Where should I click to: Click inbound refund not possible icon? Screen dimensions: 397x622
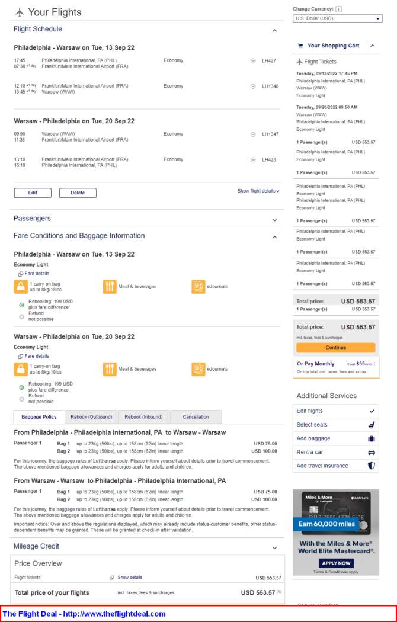coord(22,399)
